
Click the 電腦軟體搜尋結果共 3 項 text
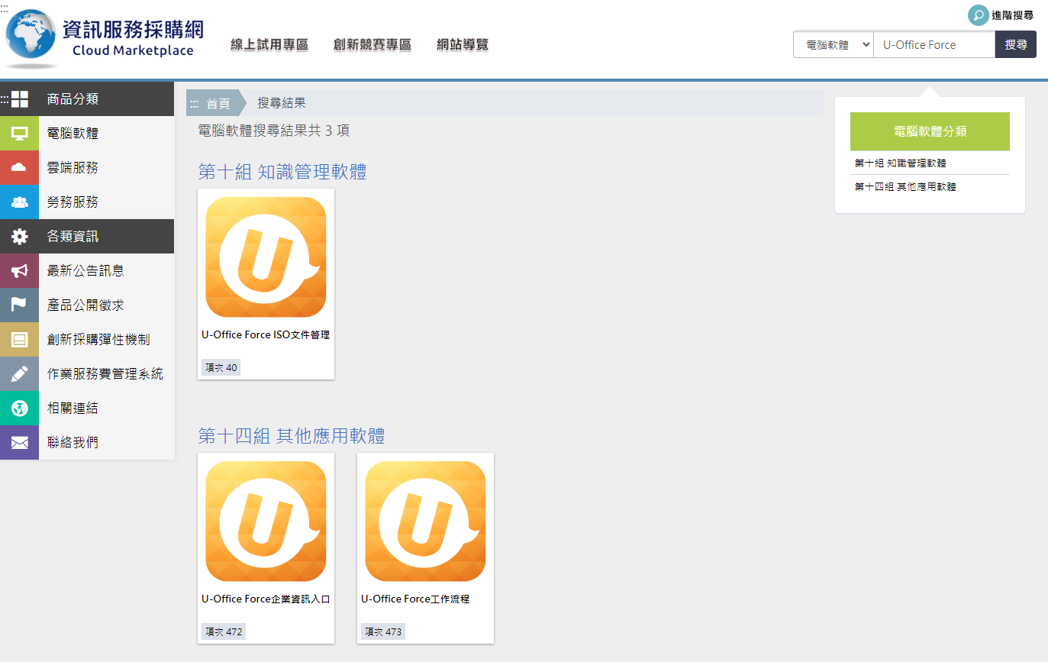274,131
